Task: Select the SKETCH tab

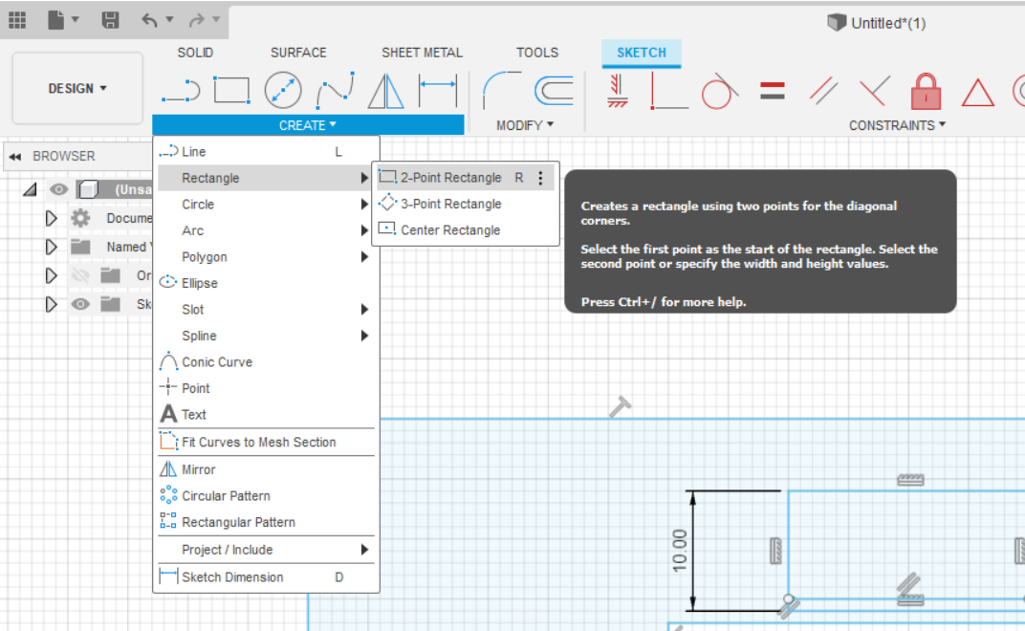Action: [642, 53]
